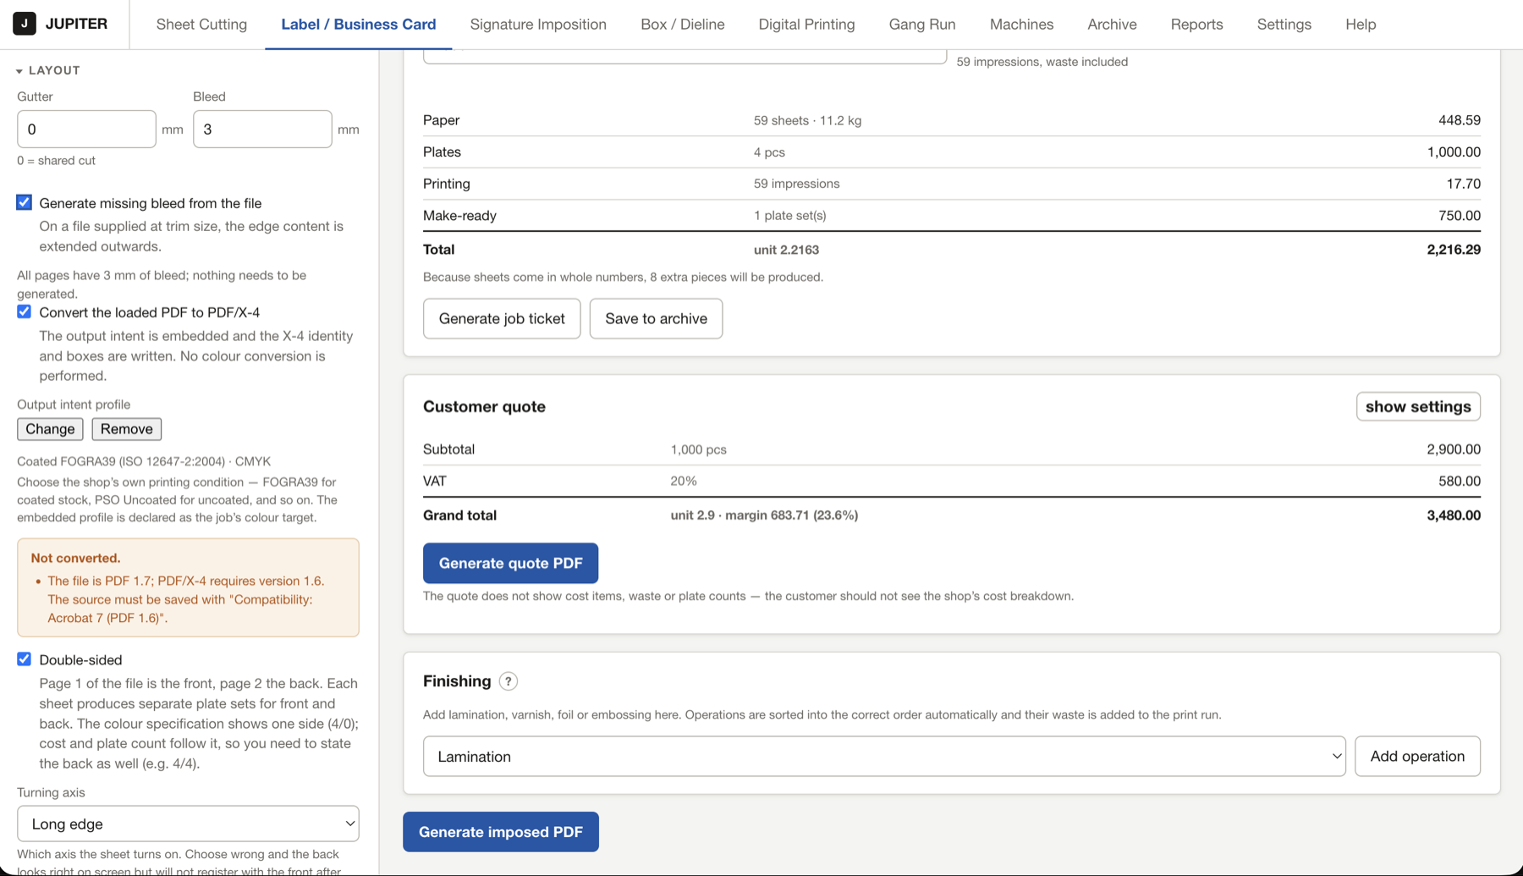The height and width of the screenshot is (876, 1523).
Task: Open the Finishing help question mark
Action: click(x=508, y=681)
